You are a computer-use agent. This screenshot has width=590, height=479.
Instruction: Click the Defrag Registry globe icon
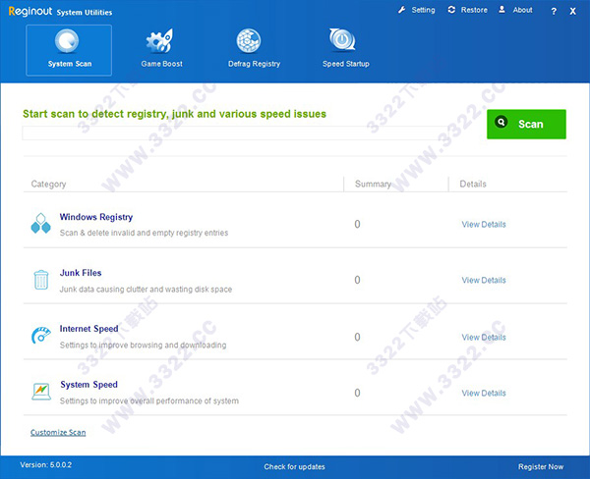[x=249, y=40]
